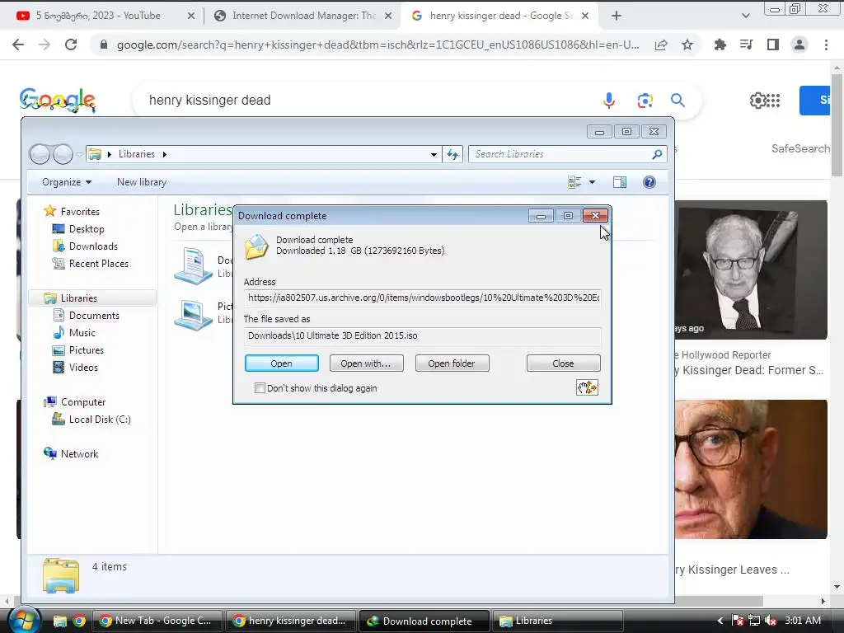This screenshot has height=633, width=844.
Task: Bookmark this page with star icon
Action: point(687,45)
